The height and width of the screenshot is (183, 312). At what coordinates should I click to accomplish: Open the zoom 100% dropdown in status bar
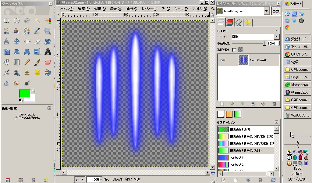(x=101, y=179)
